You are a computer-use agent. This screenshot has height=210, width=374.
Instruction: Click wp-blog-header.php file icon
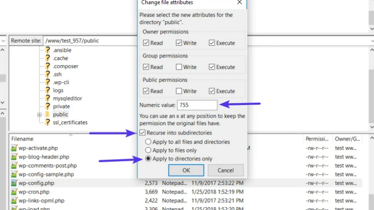pyautogui.click(x=14, y=157)
